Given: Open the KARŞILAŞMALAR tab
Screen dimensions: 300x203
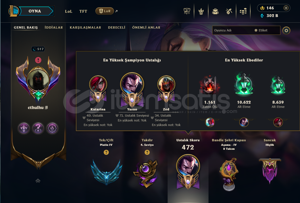Looking at the screenshot, I should [85, 27].
